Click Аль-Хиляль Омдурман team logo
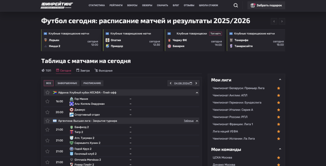Viewport: 326px width, 166px height. pos(72,104)
